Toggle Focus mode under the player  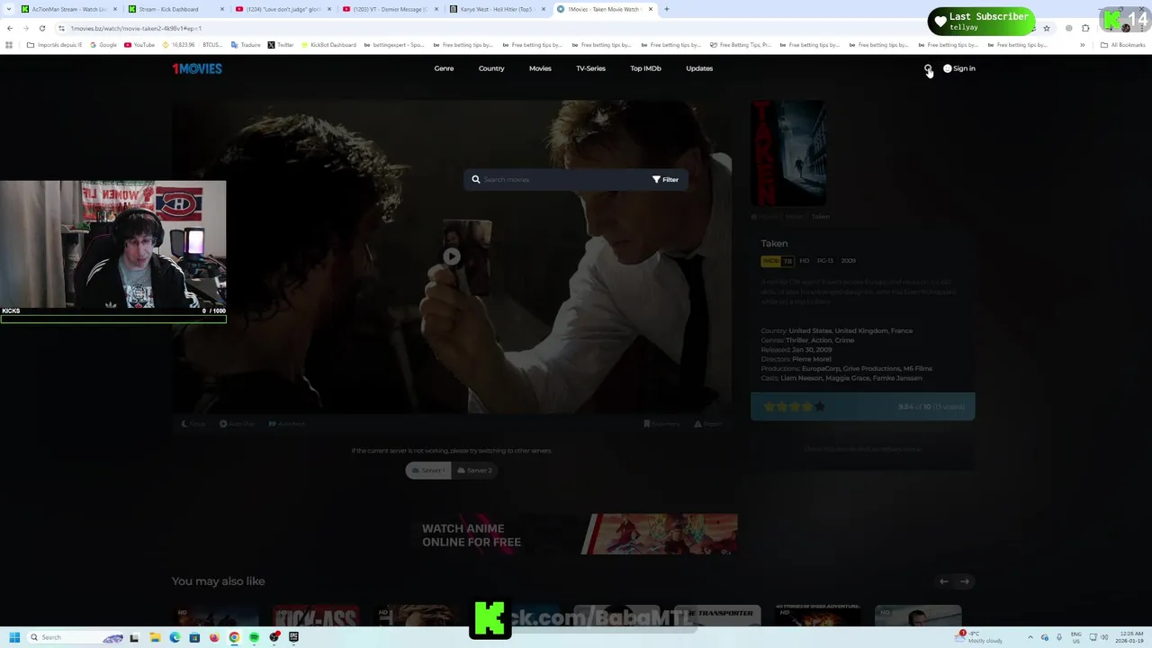193,424
